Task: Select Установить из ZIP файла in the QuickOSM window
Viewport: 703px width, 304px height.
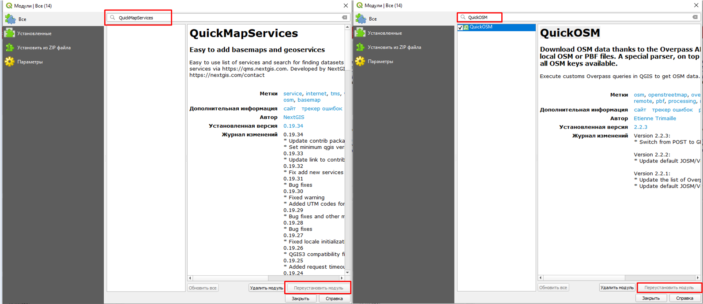Action: pos(394,47)
